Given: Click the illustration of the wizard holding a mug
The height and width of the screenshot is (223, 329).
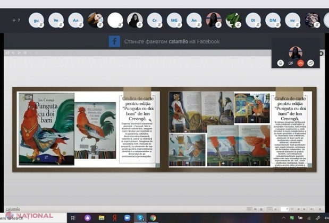Looking at the screenshot, I should click(x=187, y=150).
